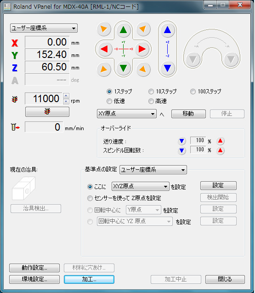Open 動作設定... operation settings
Viewport: 255px width, 293px height.
pyautogui.click(x=34, y=268)
